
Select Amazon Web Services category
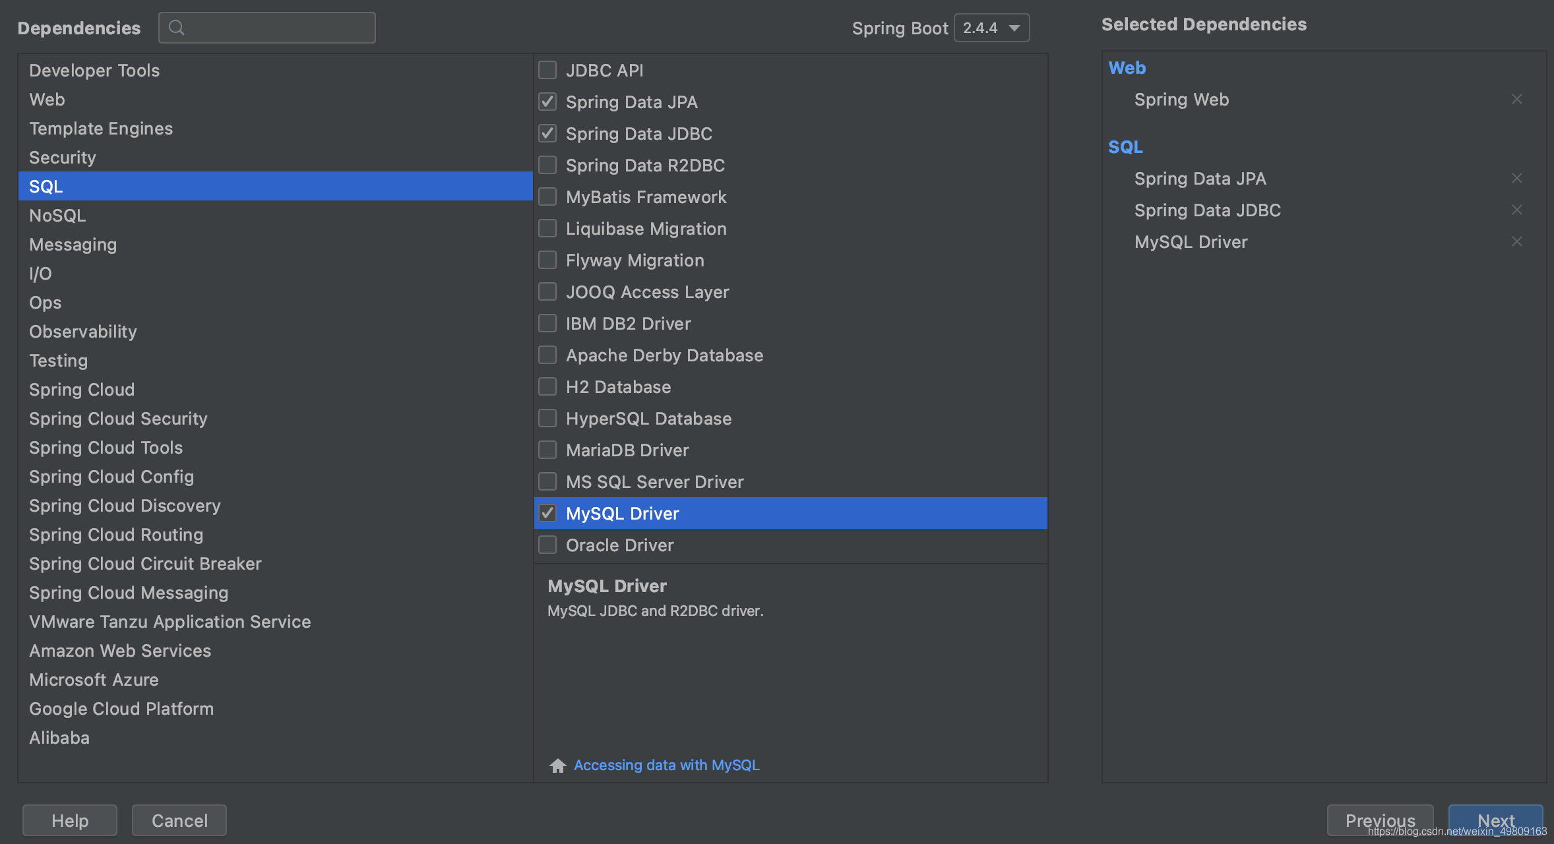pyautogui.click(x=275, y=650)
